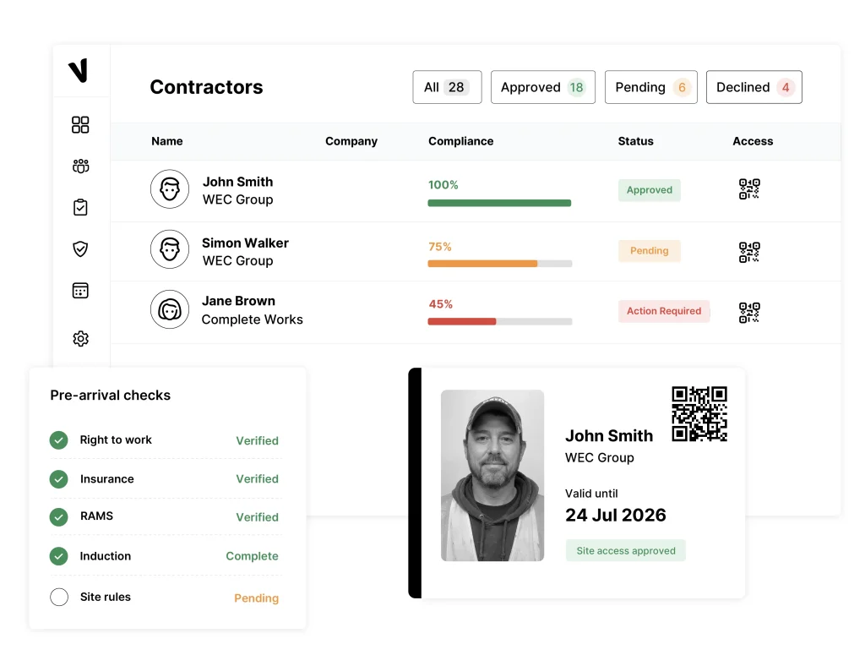Click the Pending status badge for Simon Walker

650,250
